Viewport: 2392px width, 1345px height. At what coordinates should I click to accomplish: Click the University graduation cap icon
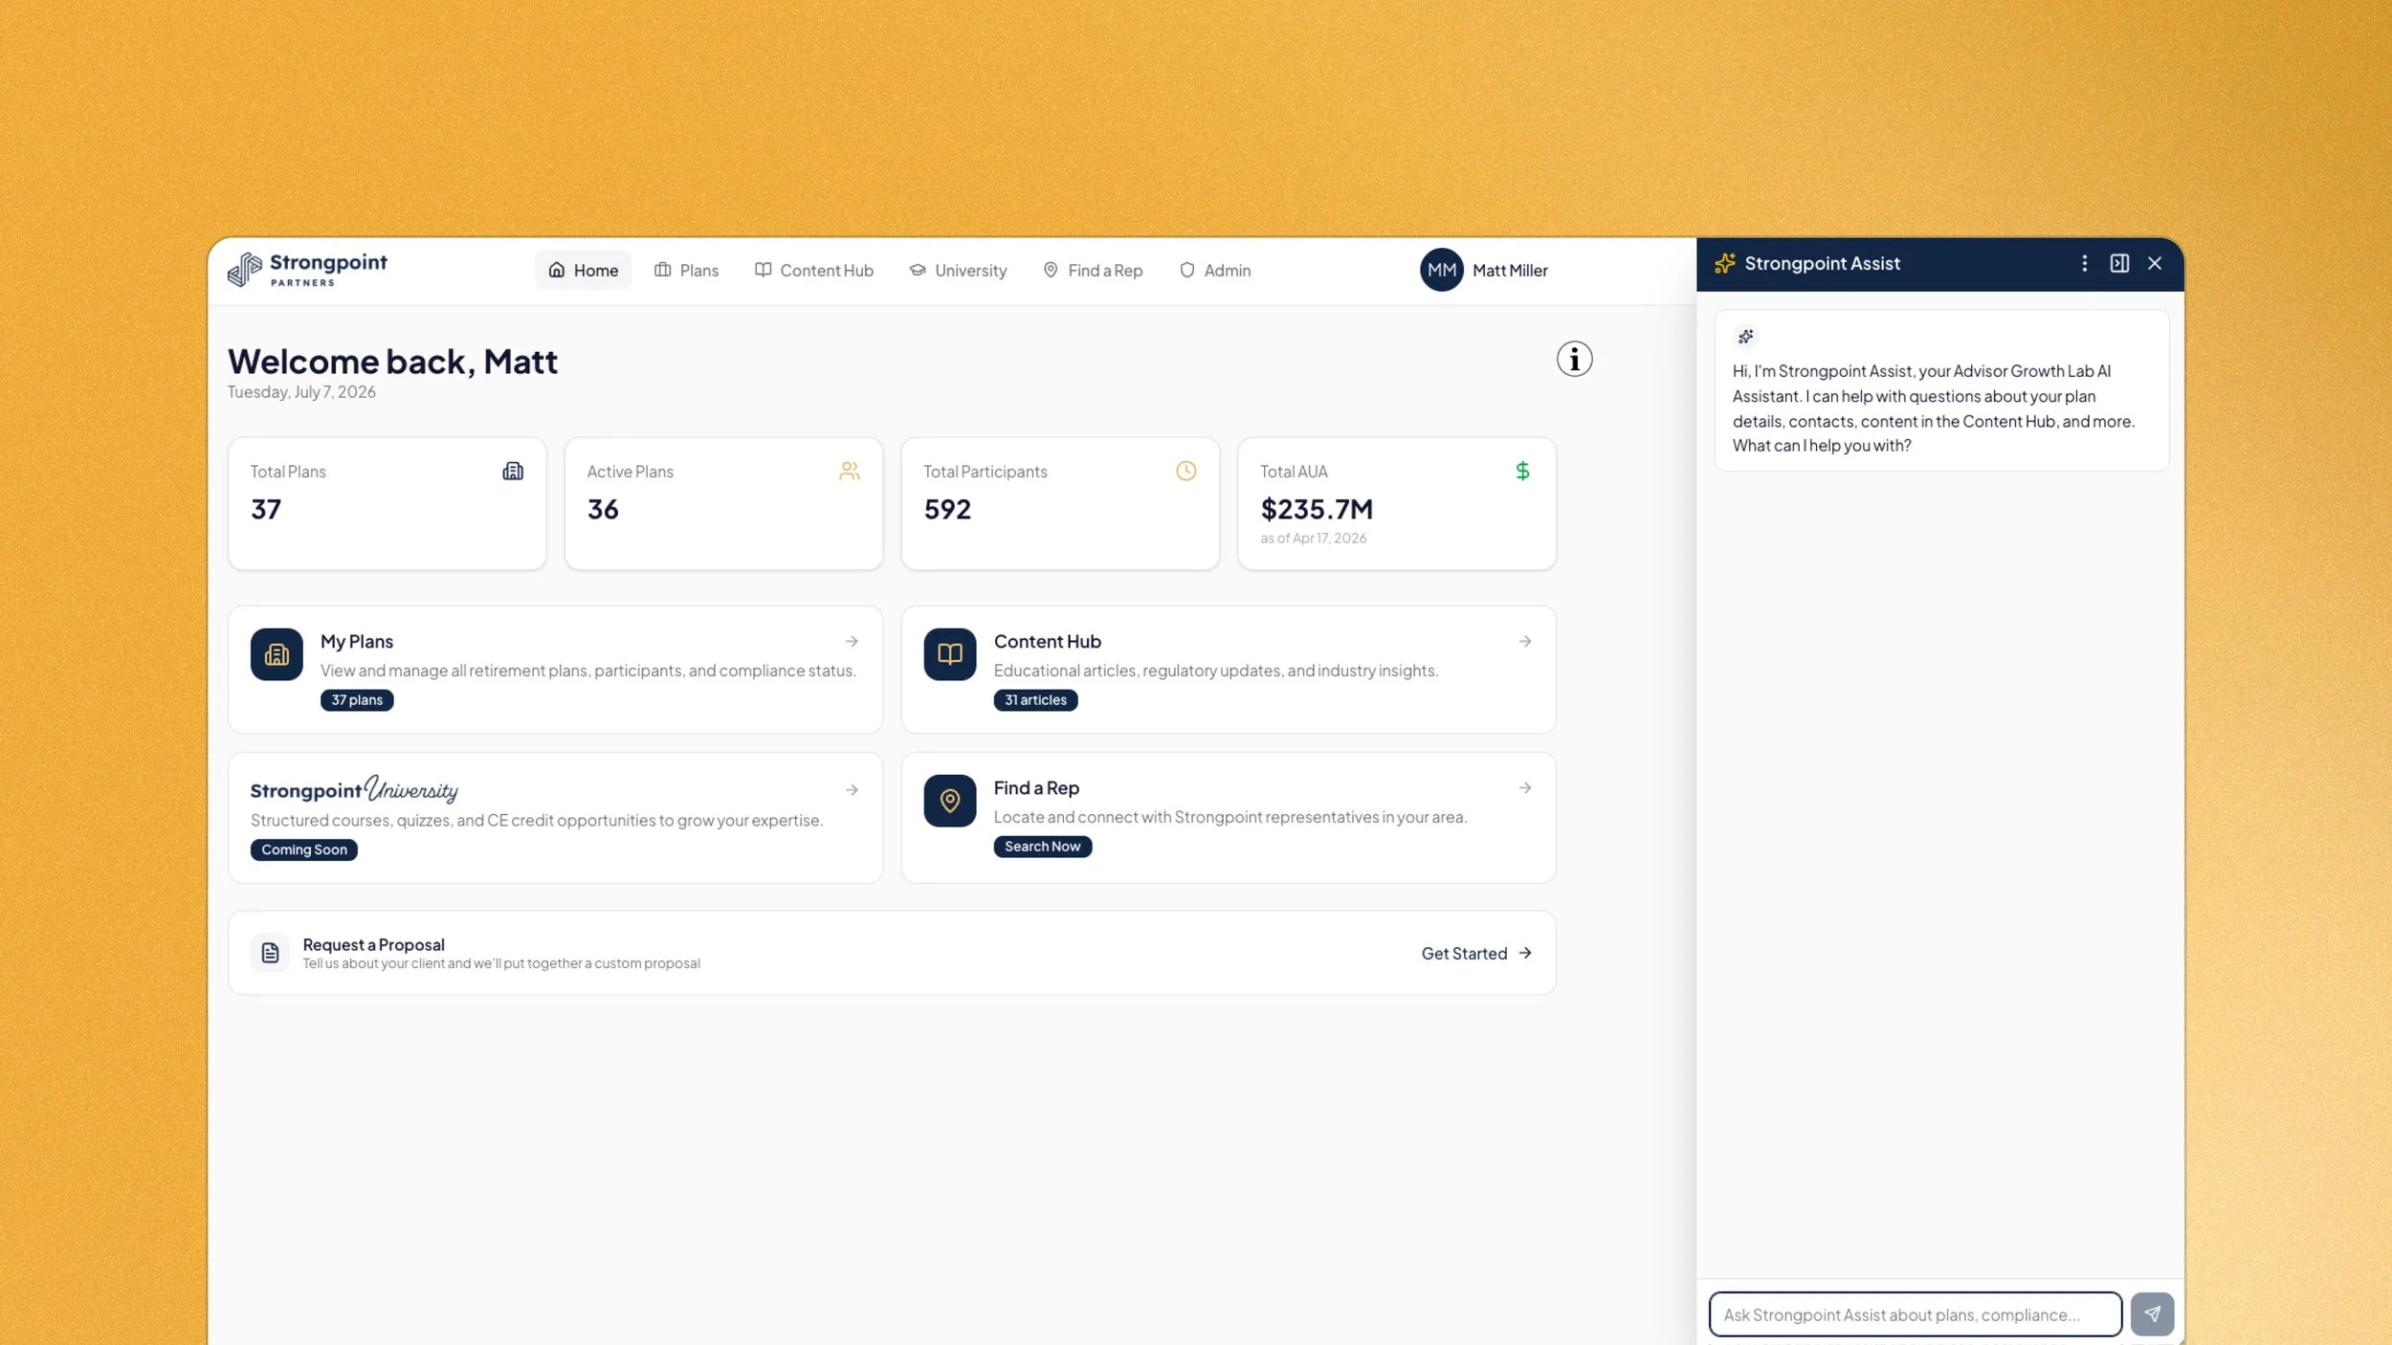tap(917, 270)
